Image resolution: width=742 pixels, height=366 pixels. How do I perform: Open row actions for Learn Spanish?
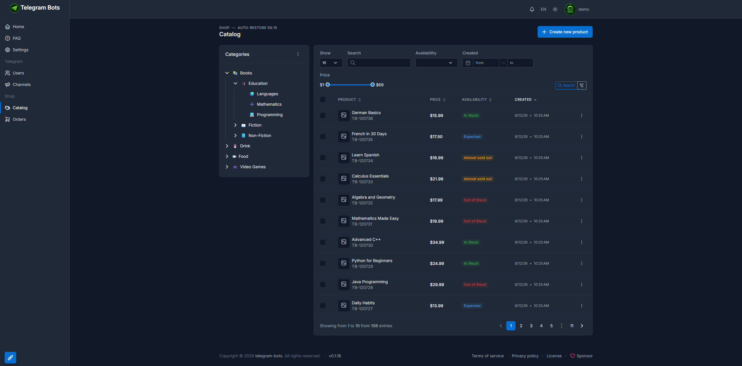[582, 158]
